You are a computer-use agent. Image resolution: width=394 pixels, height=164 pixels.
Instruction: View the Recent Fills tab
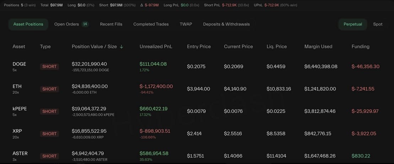click(x=111, y=24)
